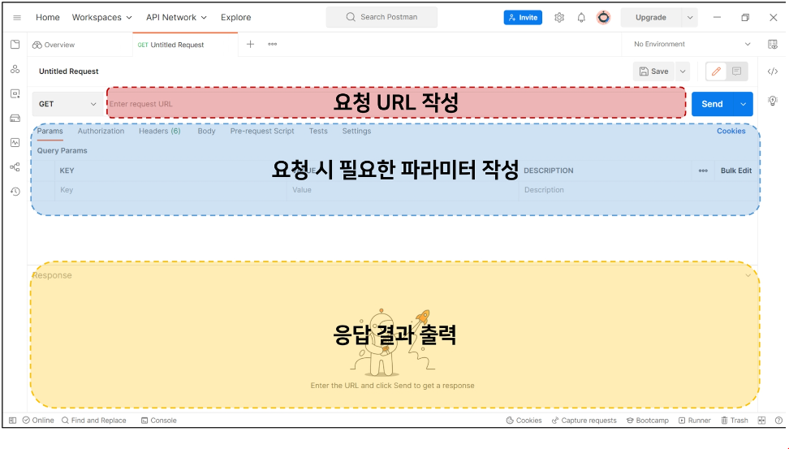Open the notifications bell
The width and height of the screenshot is (789, 449).
[x=581, y=18]
